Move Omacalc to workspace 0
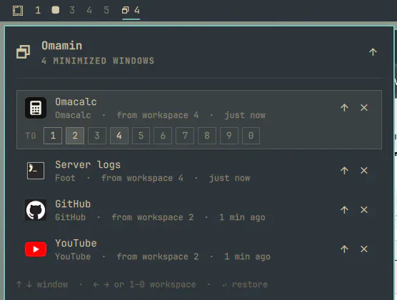 (x=251, y=136)
